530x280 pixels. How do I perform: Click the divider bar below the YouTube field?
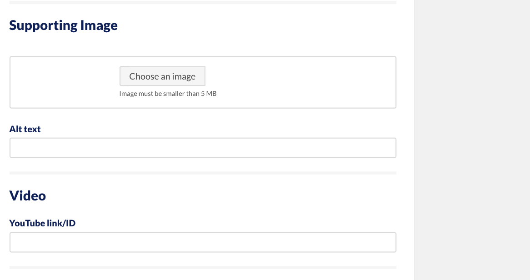203,267
